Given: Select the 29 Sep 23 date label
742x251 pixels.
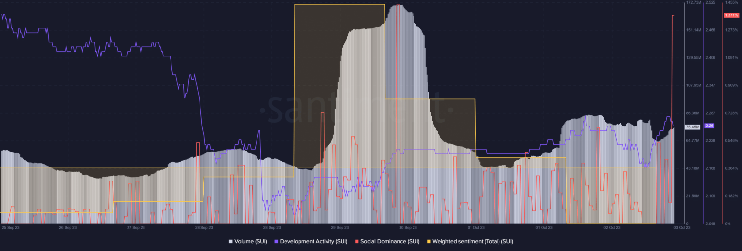Looking at the screenshot, I should 340,227.
